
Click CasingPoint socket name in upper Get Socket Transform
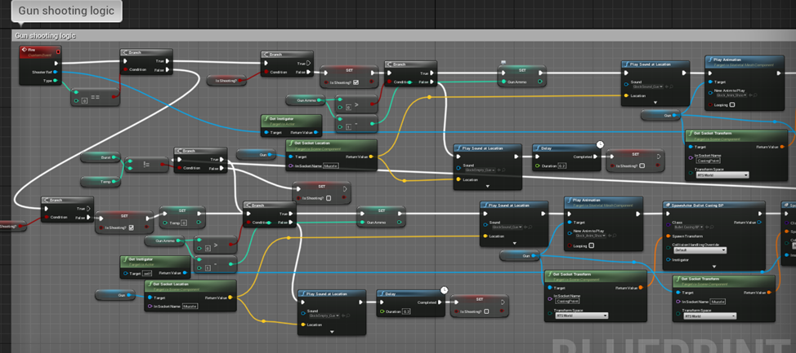coord(709,160)
